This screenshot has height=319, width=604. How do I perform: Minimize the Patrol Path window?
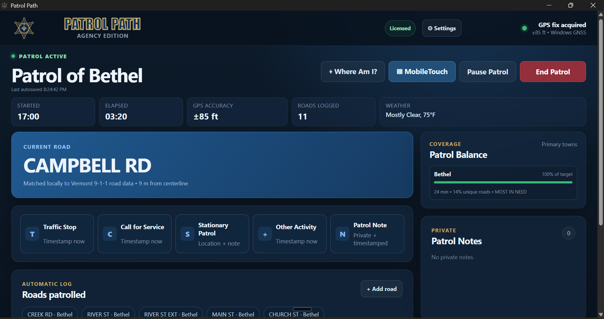point(549,5)
